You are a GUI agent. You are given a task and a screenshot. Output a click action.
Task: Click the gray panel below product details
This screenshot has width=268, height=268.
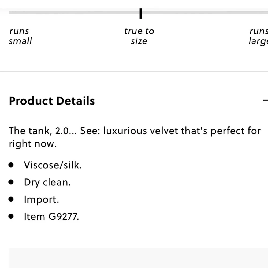(x=139, y=258)
